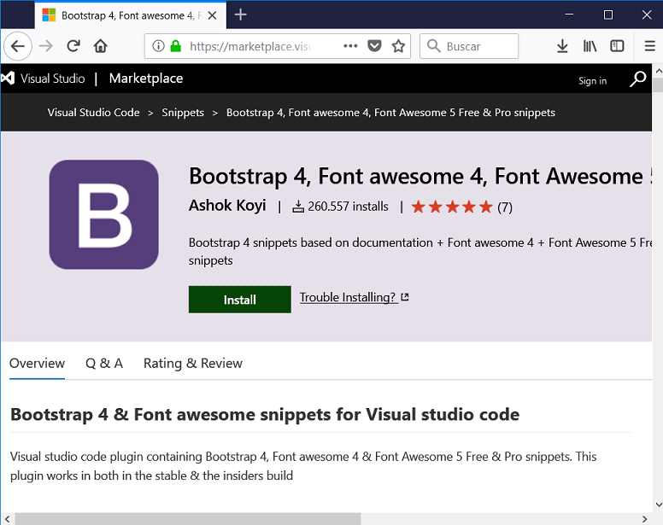Install the extension
Viewport: 663px width, 525px height.
[240, 300]
